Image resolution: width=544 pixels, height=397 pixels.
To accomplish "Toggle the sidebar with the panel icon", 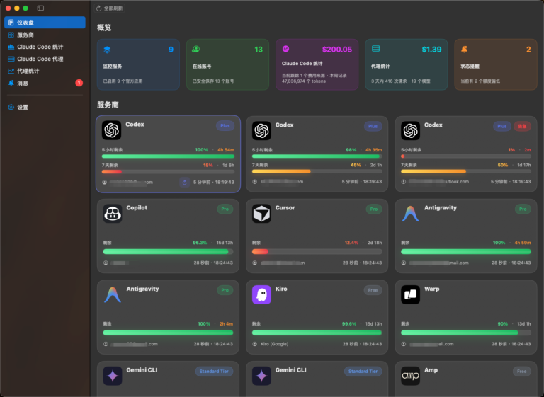I will point(40,8).
